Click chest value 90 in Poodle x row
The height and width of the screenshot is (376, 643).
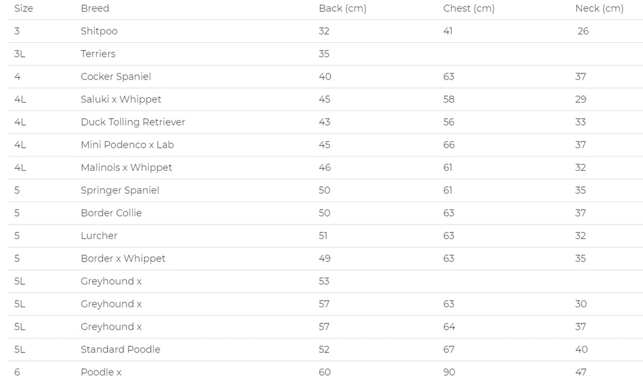pos(449,372)
